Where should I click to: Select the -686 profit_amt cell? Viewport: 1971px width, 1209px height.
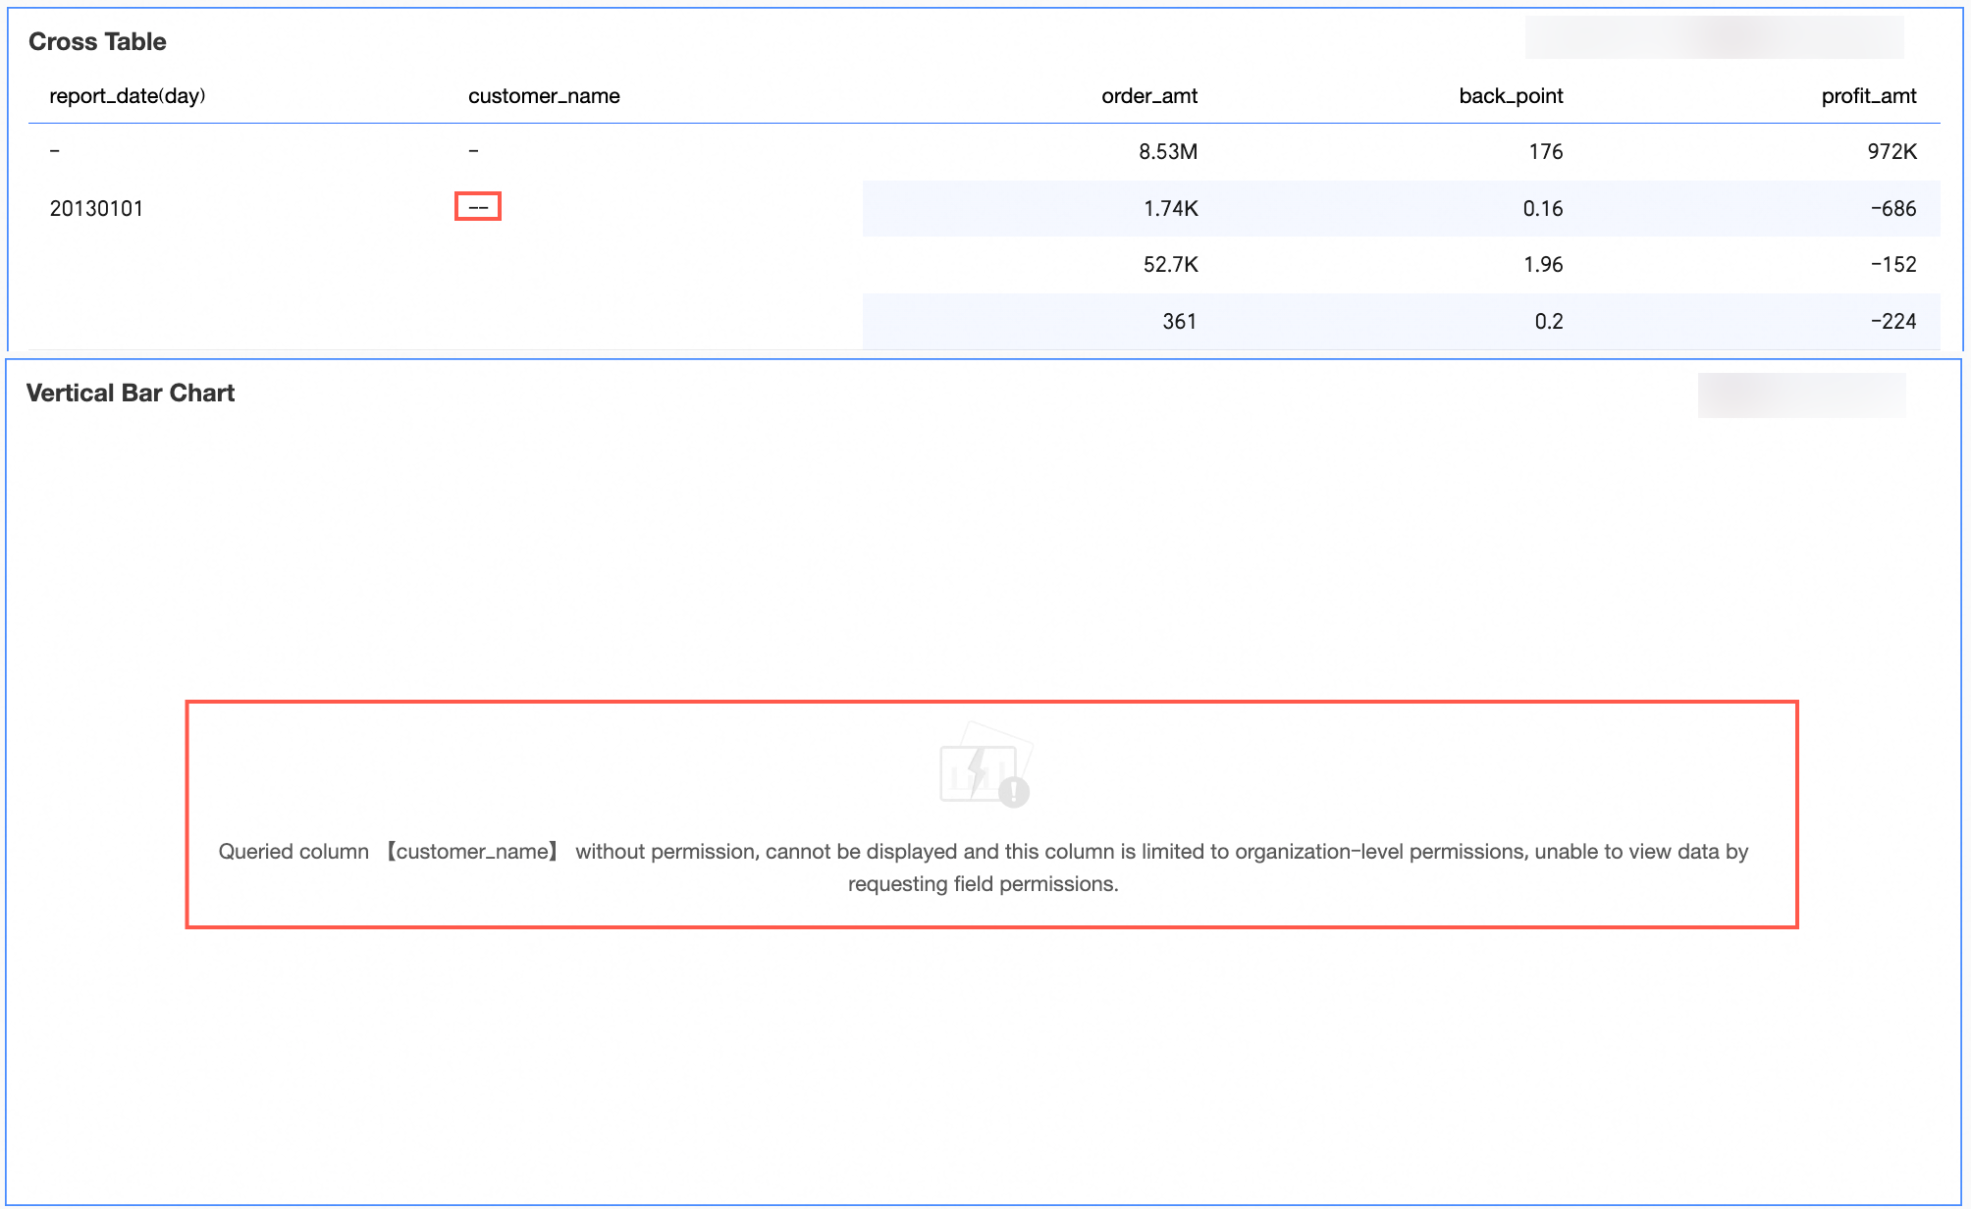point(1892,208)
